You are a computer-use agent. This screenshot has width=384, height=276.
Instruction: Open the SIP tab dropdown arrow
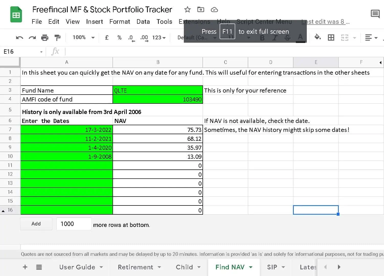click(283, 267)
